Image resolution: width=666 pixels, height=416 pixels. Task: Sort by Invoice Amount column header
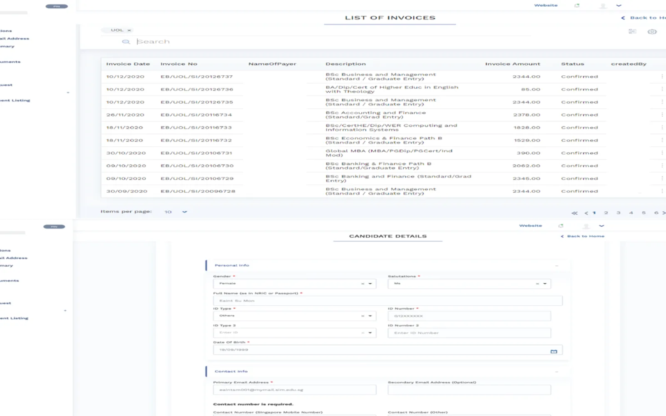(512, 64)
